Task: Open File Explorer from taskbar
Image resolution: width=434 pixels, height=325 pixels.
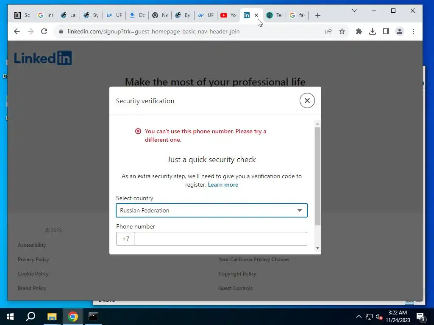Action: 52,317
